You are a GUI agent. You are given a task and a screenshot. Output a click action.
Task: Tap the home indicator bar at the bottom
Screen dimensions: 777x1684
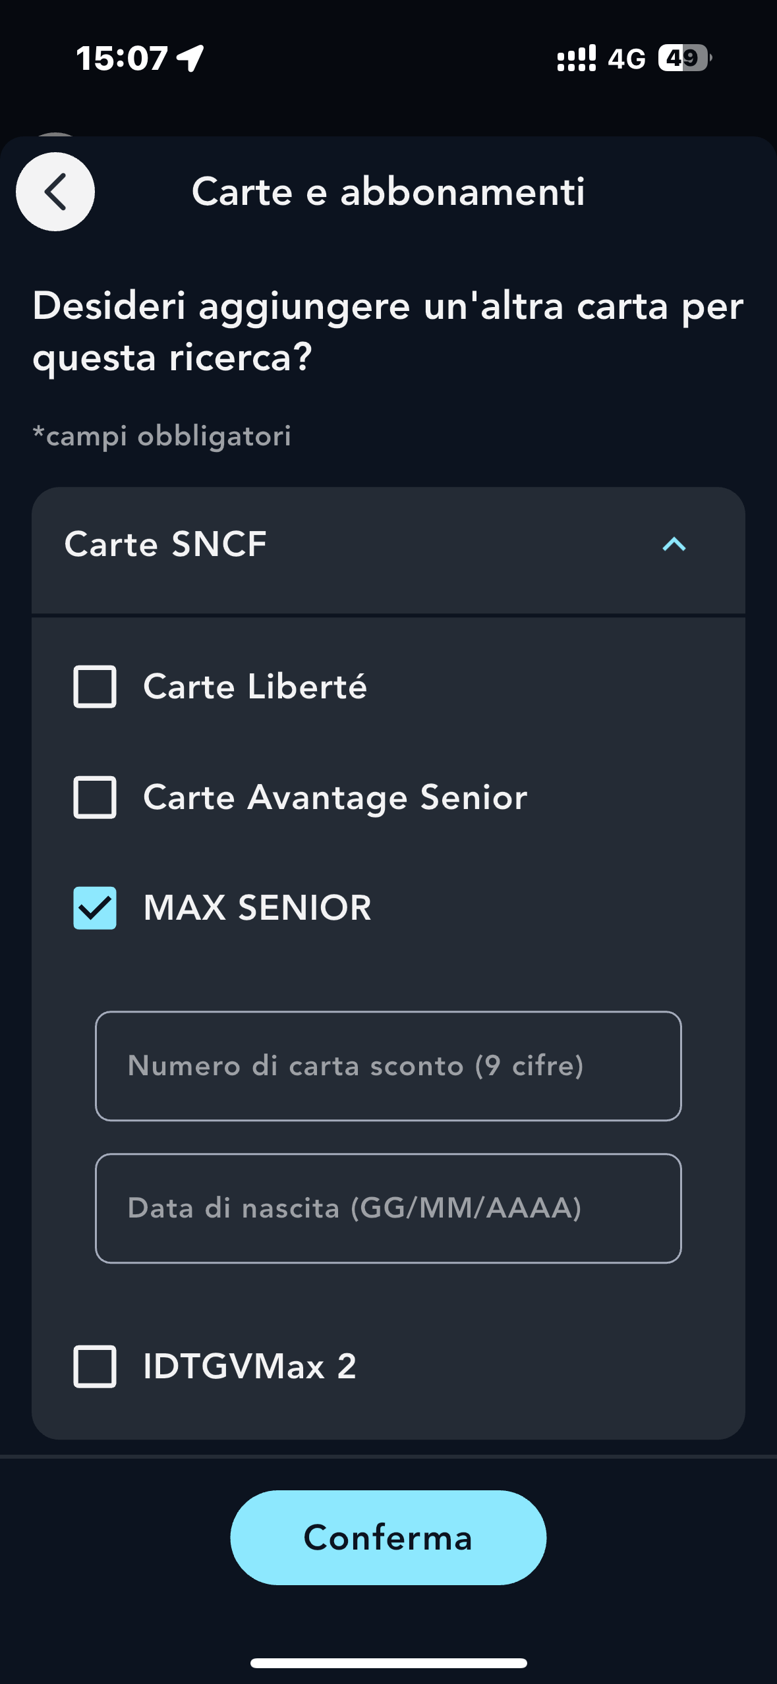tap(388, 1663)
